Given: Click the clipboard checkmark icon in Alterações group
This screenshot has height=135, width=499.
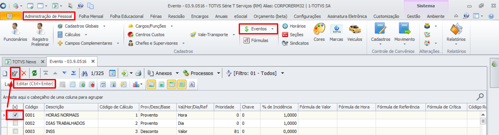Looking at the screenshot, I should click(x=427, y=34).
